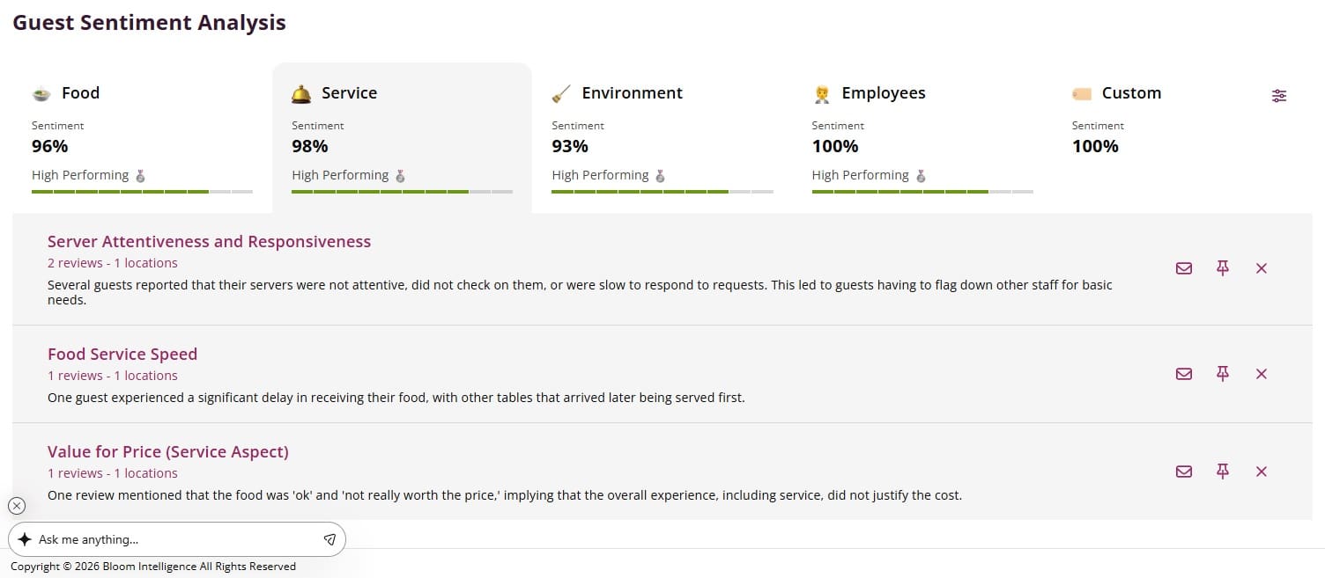1325x578 pixels.
Task: Open the sentiment filter options
Action: 1279,95
